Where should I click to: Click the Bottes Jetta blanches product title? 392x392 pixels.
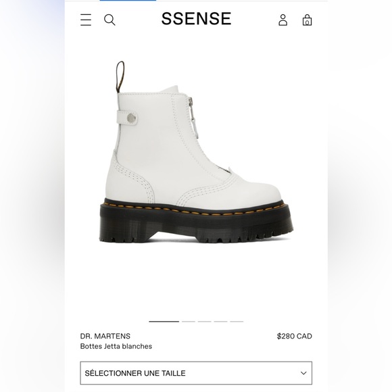click(116, 346)
